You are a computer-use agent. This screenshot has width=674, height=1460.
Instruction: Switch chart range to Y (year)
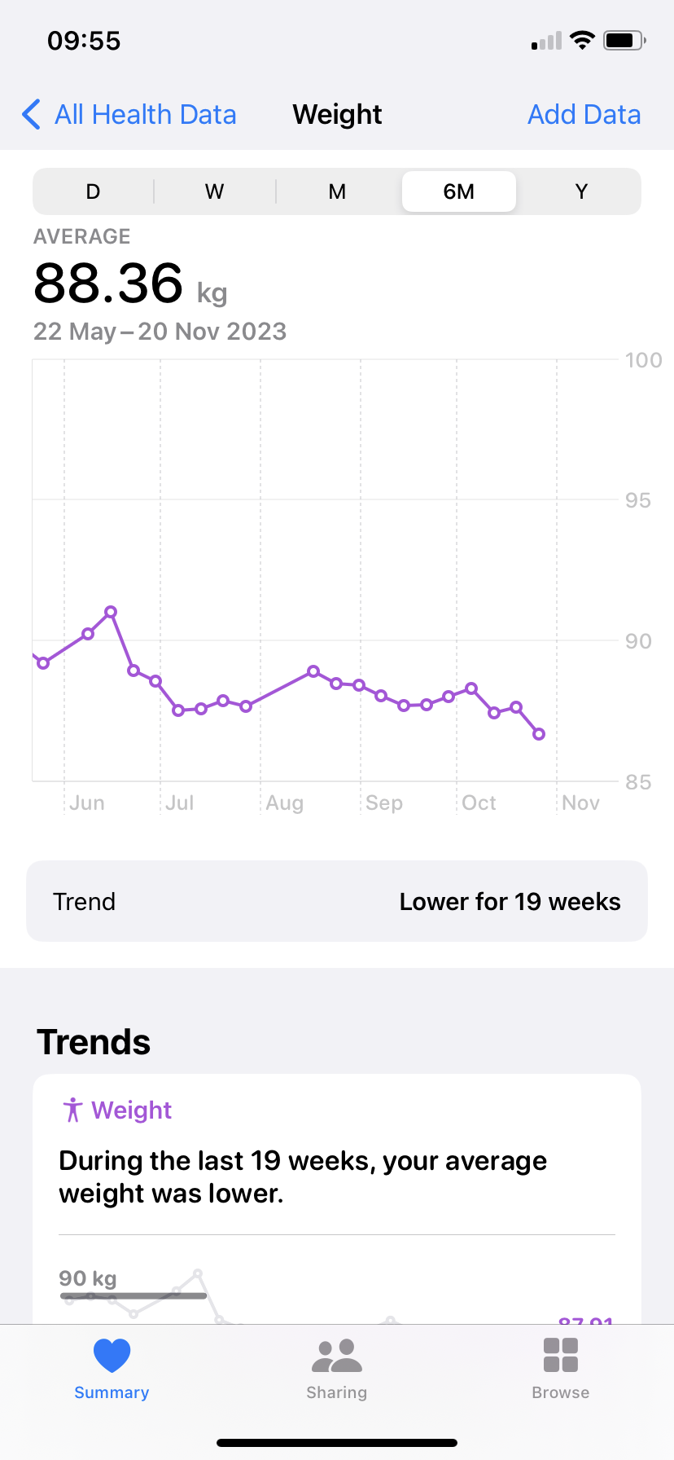pos(581,192)
